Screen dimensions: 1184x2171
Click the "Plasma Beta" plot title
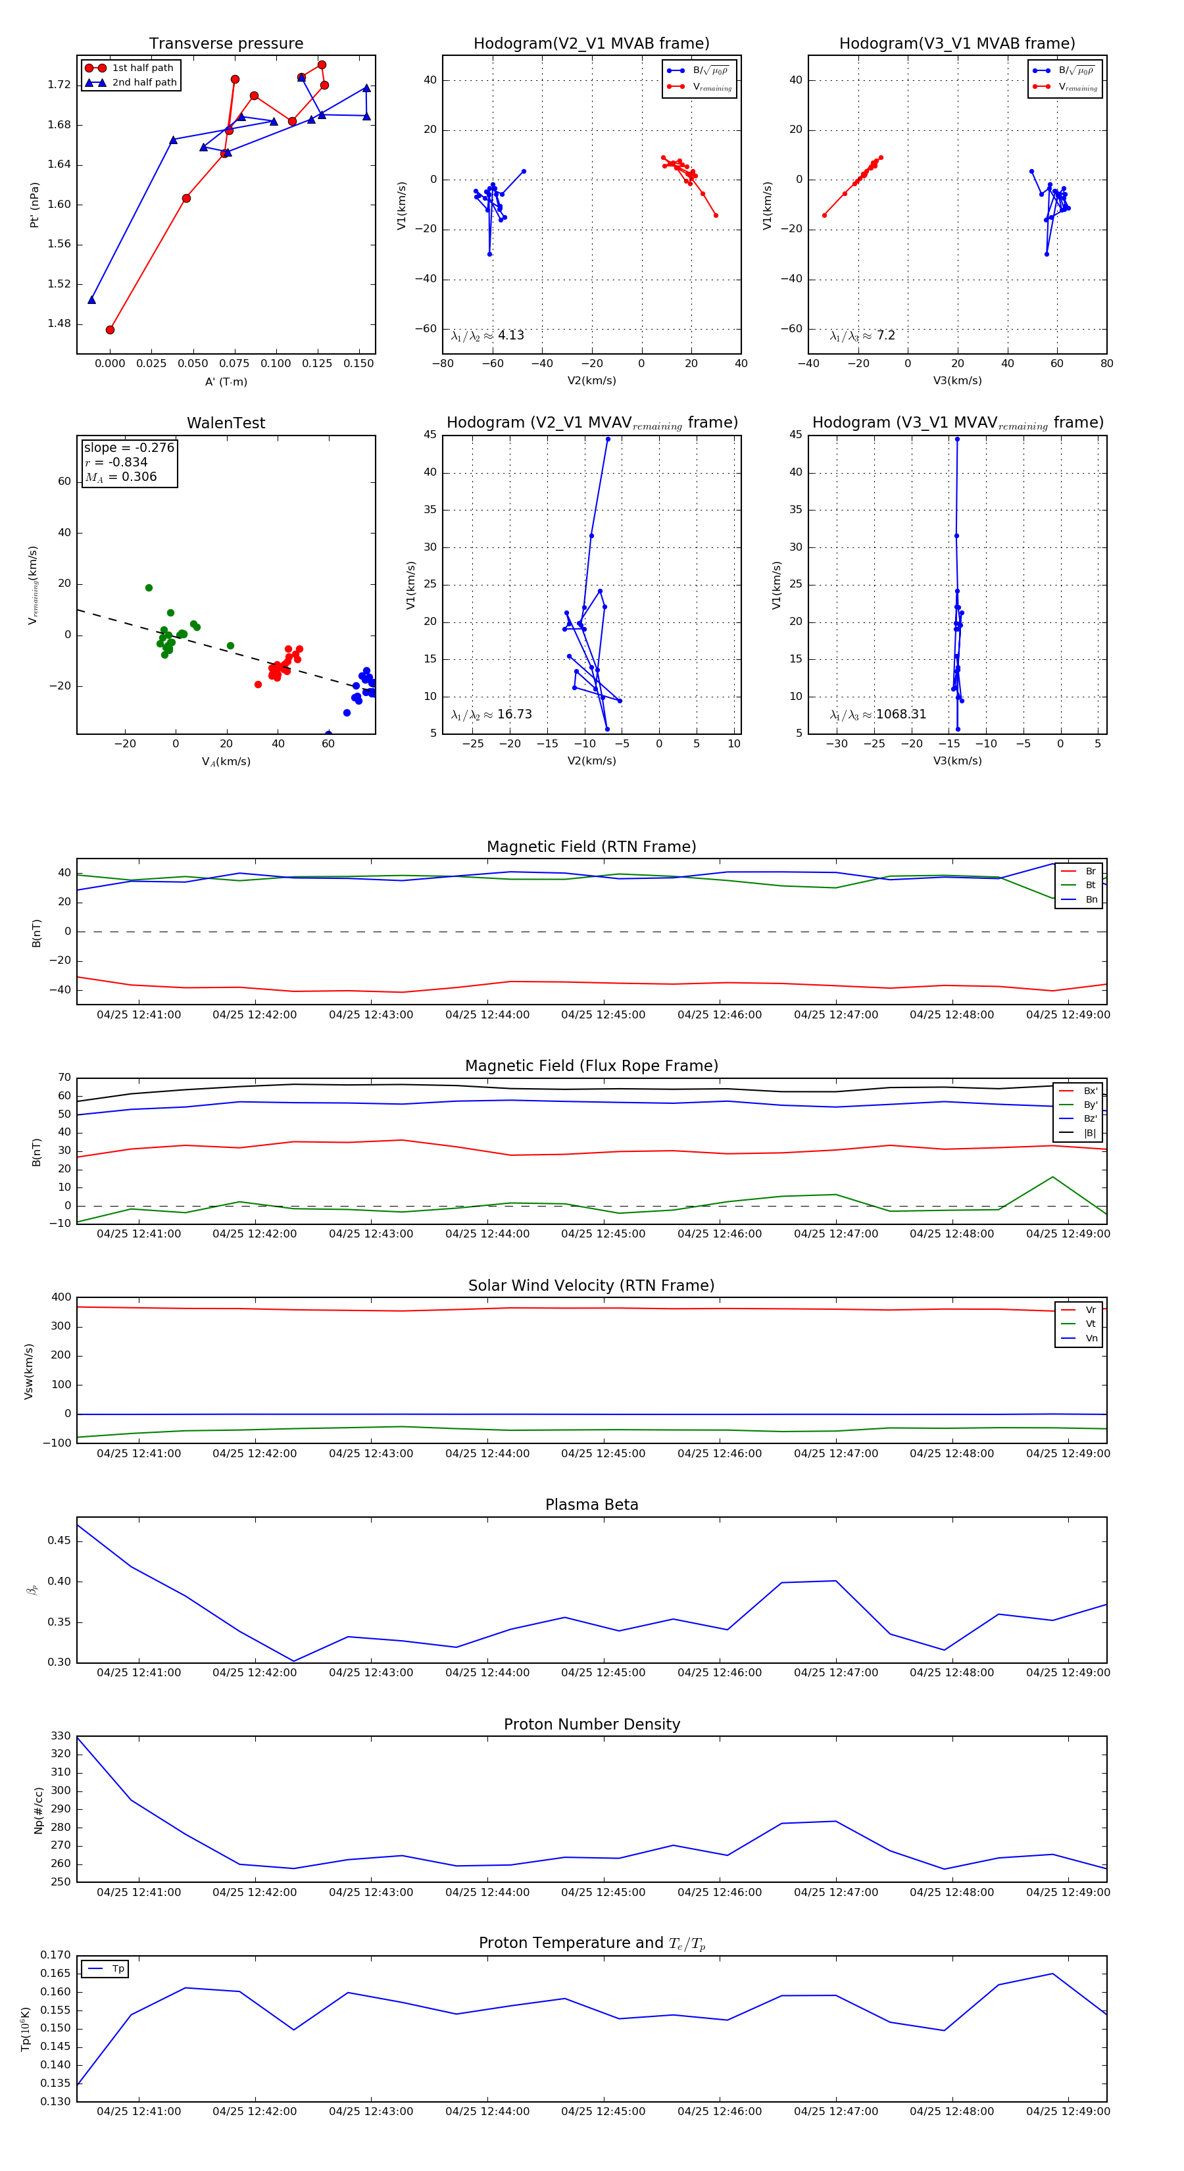591,1505
